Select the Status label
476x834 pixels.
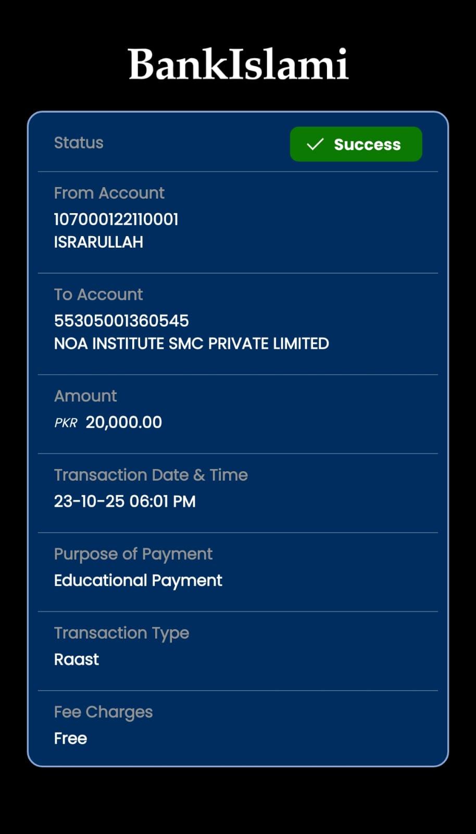coord(79,143)
